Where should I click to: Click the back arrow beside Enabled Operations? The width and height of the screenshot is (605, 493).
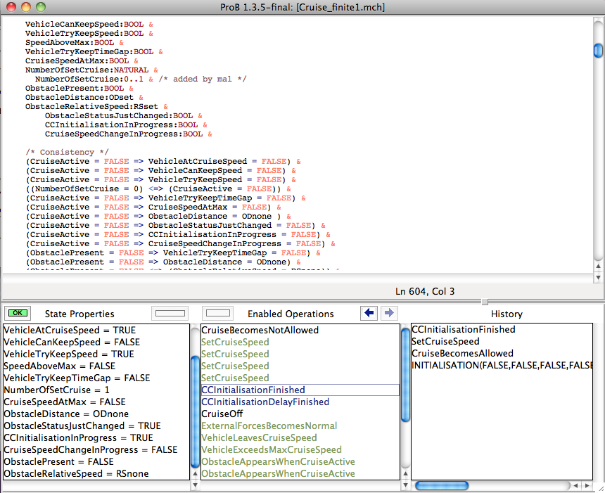pos(369,314)
